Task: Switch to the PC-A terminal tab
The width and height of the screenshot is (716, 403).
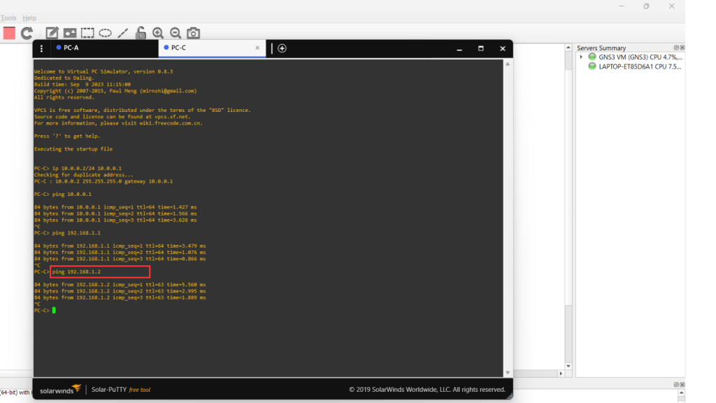Action: pyautogui.click(x=71, y=48)
